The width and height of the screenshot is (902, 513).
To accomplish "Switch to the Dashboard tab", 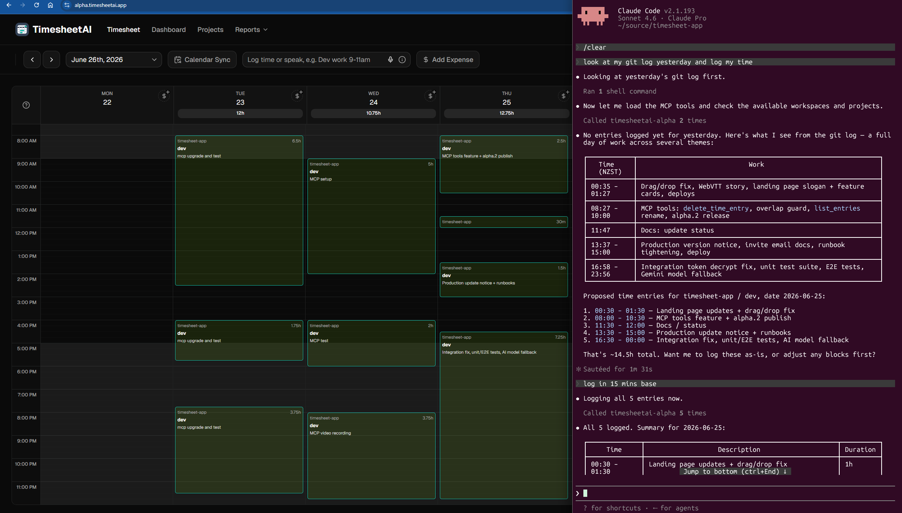I will (x=169, y=30).
